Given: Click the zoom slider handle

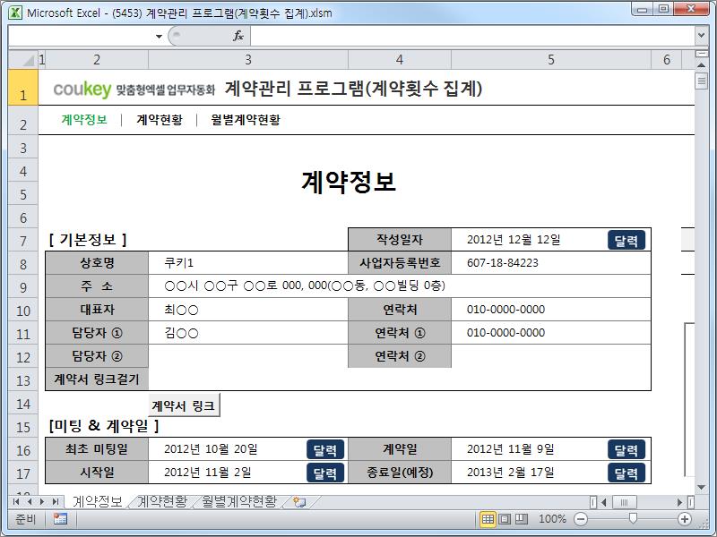Looking at the screenshot, I should [633, 519].
